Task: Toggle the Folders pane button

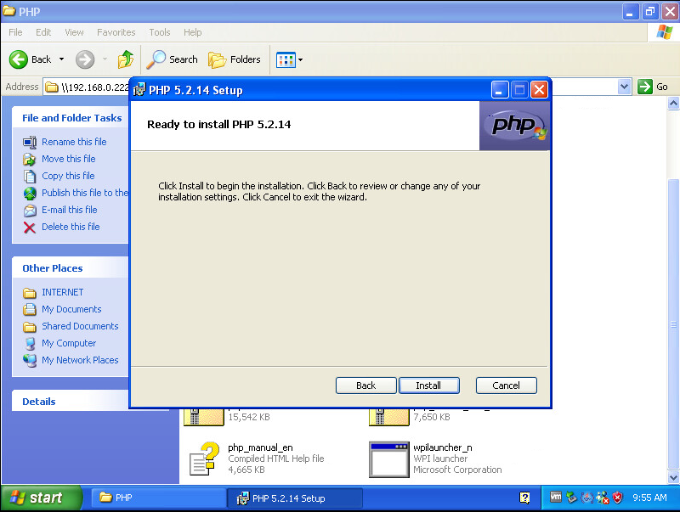Action: click(x=235, y=59)
